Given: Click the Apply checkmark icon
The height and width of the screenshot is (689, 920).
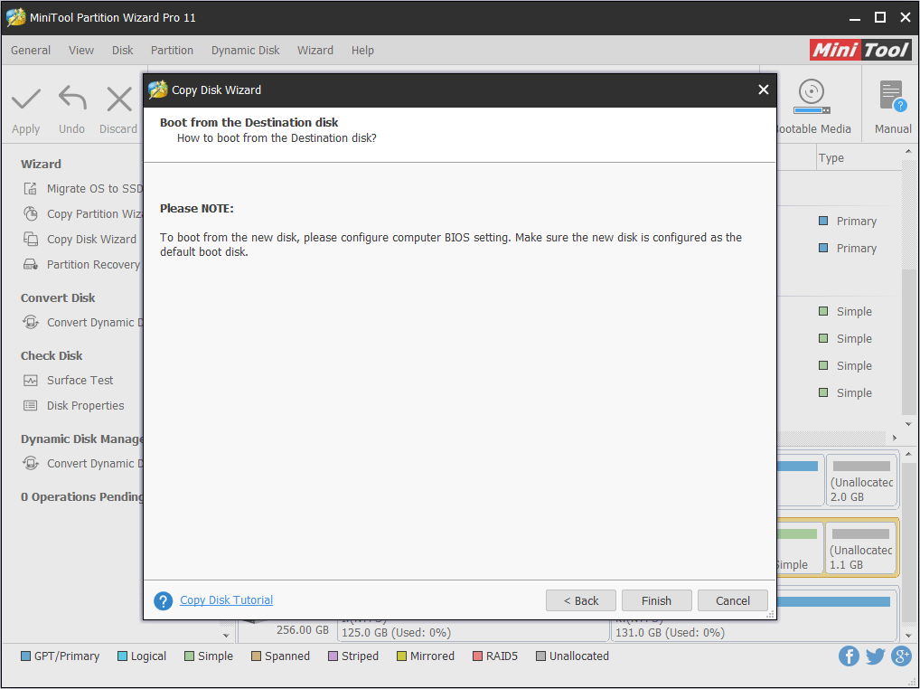Looking at the screenshot, I should coord(26,99).
